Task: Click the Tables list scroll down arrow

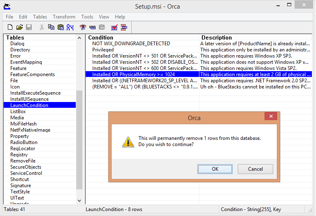Action: (80, 201)
